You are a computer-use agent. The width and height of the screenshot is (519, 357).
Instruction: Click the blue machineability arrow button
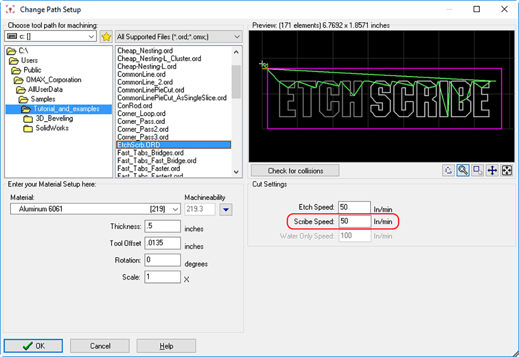226,209
